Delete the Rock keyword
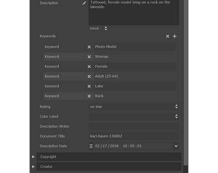The height and width of the screenshot is (173, 218). point(89,96)
